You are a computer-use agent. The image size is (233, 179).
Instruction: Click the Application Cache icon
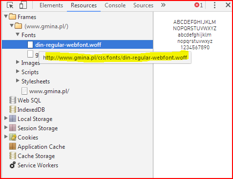[13, 146]
